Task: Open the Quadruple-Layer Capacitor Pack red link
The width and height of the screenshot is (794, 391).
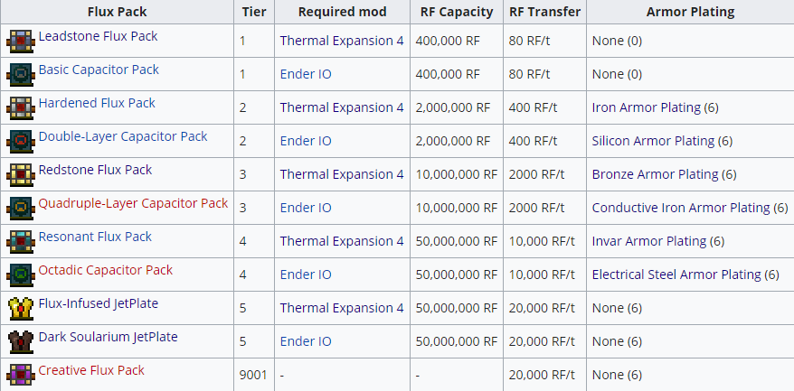Action: pyautogui.click(x=133, y=203)
